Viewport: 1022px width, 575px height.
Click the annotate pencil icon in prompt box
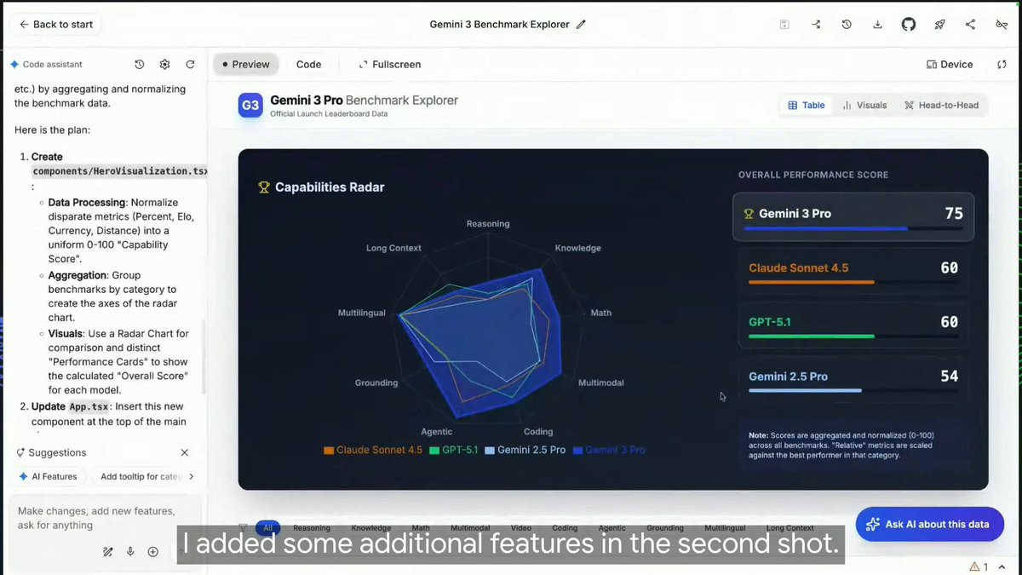point(108,552)
